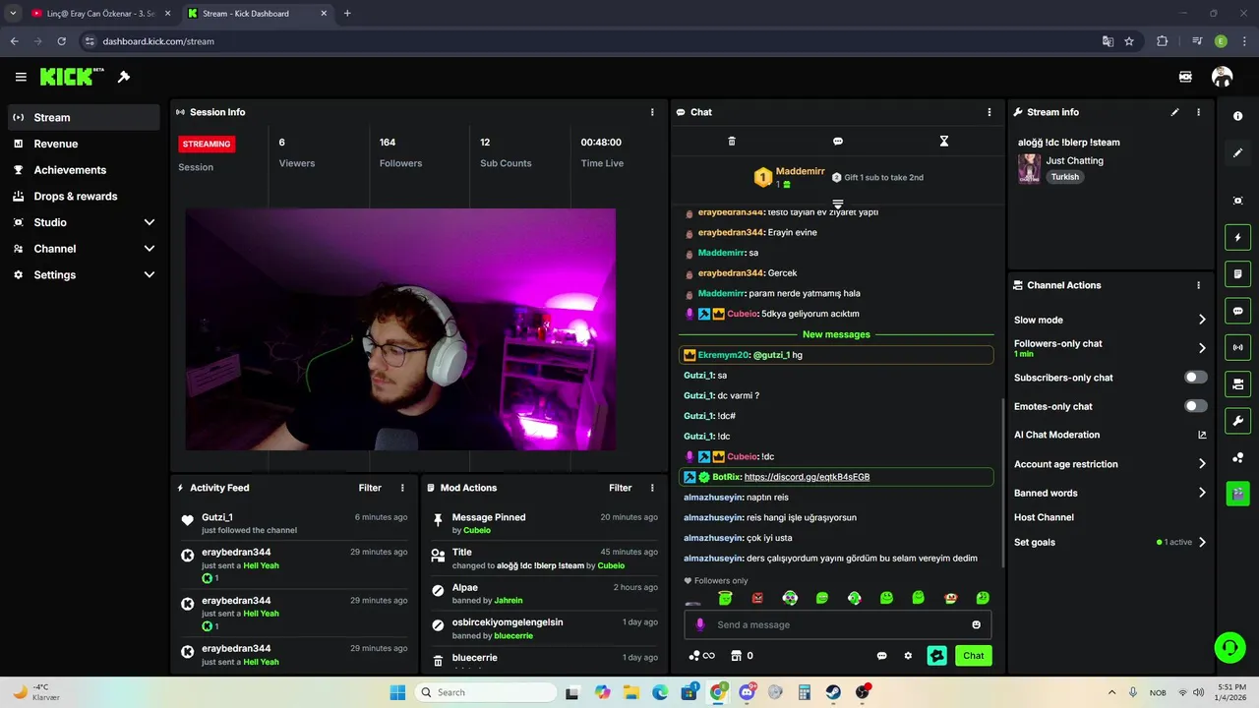Open Banned words chevron

(x=1202, y=493)
